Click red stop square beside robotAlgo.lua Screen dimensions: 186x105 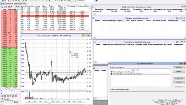(112, 74)
